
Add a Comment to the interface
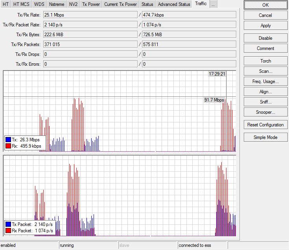265,48
